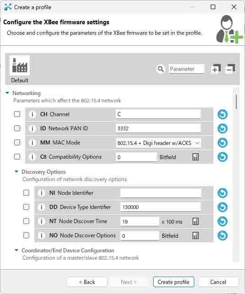Open calculator for NT Node Discover Time

[196, 221]
